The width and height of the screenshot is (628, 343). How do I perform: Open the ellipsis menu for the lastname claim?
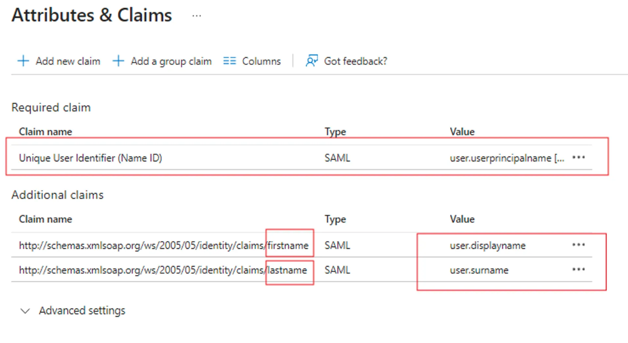coord(579,270)
